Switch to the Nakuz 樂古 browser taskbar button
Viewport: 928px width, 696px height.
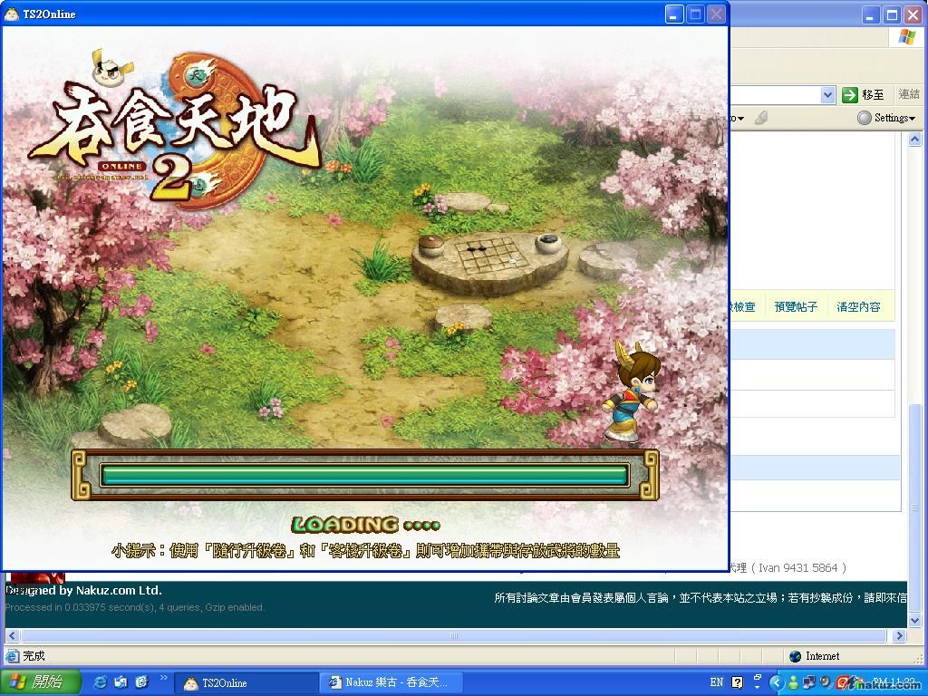(x=391, y=682)
